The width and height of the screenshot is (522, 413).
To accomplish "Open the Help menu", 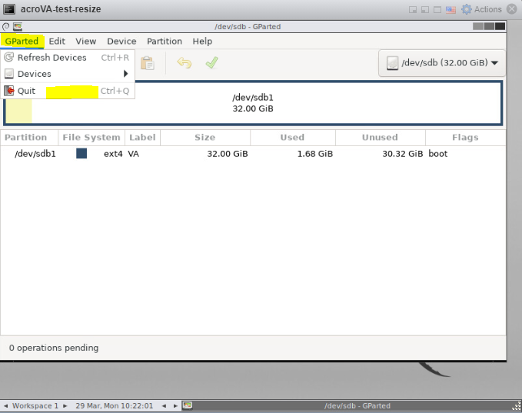I will (202, 42).
